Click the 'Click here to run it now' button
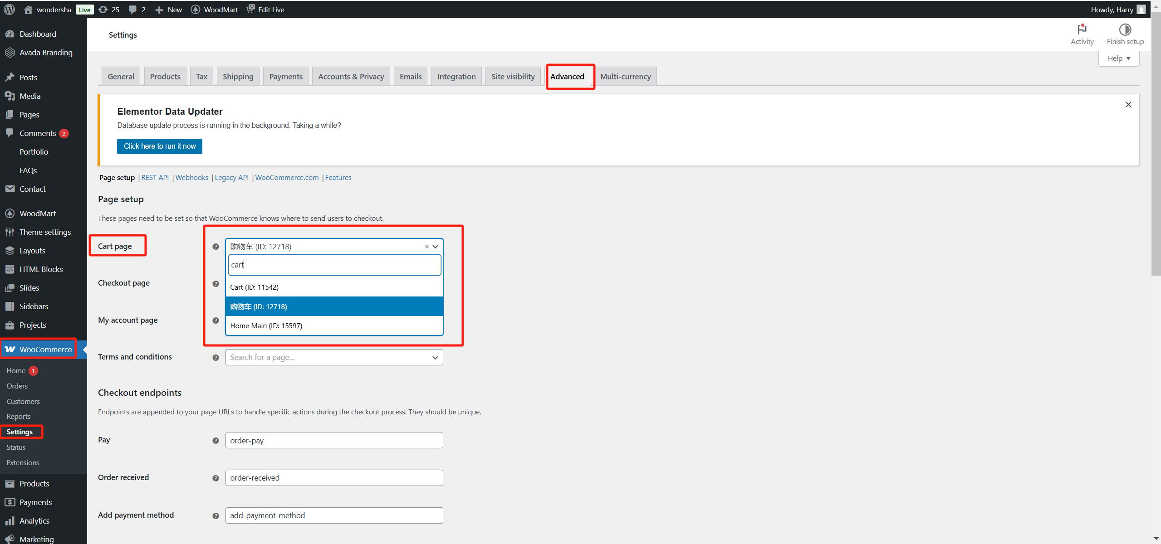The image size is (1161, 544). 160,146
